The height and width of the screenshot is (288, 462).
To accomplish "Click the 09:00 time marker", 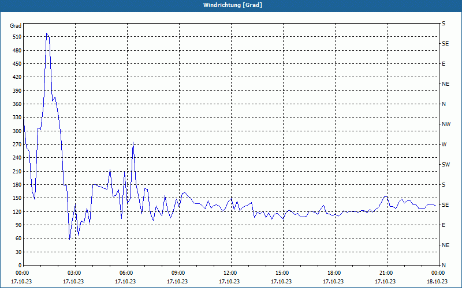I will tap(178, 273).
